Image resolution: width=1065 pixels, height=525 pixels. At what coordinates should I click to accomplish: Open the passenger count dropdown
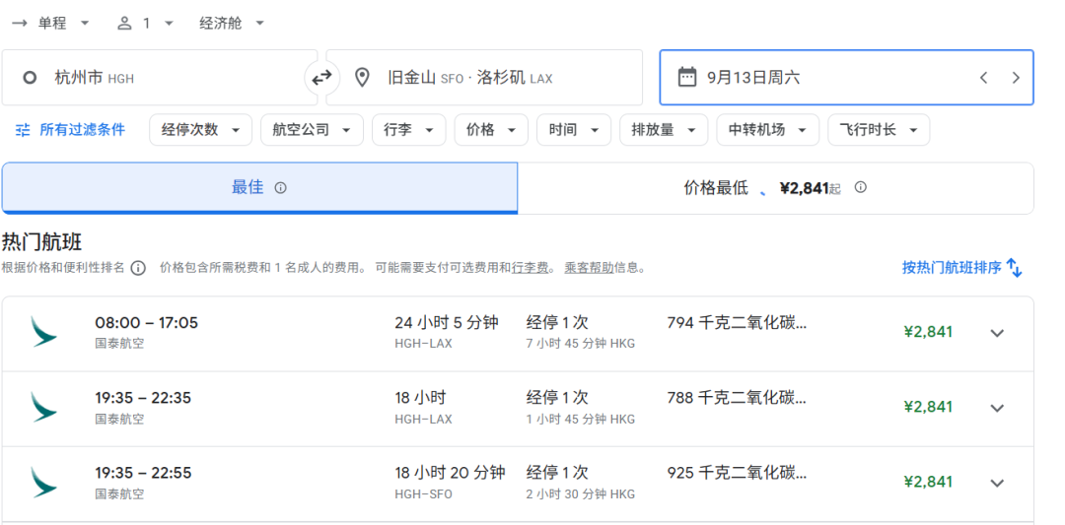click(145, 23)
